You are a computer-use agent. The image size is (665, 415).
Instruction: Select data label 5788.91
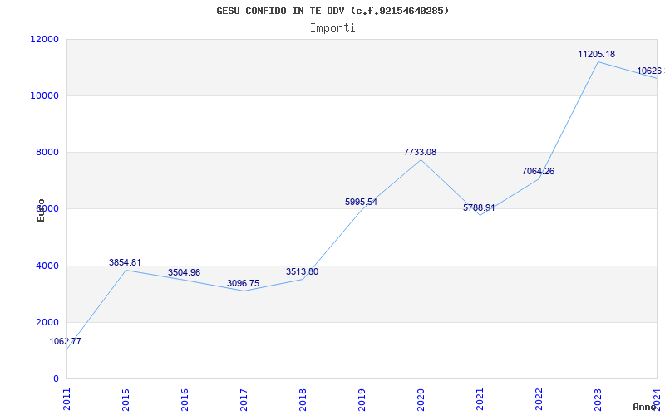(479, 208)
